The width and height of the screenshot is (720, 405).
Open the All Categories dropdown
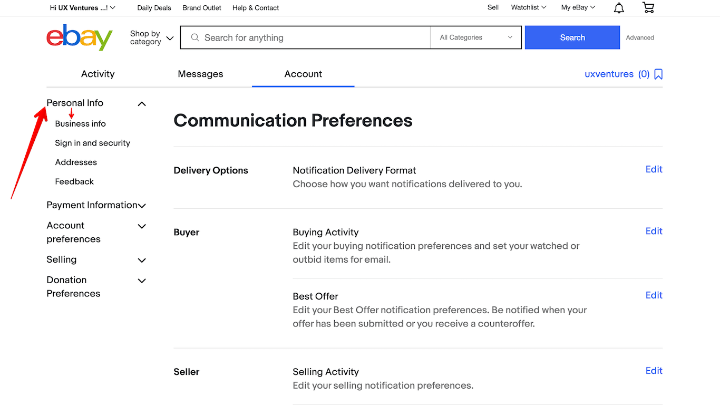(474, 37)
